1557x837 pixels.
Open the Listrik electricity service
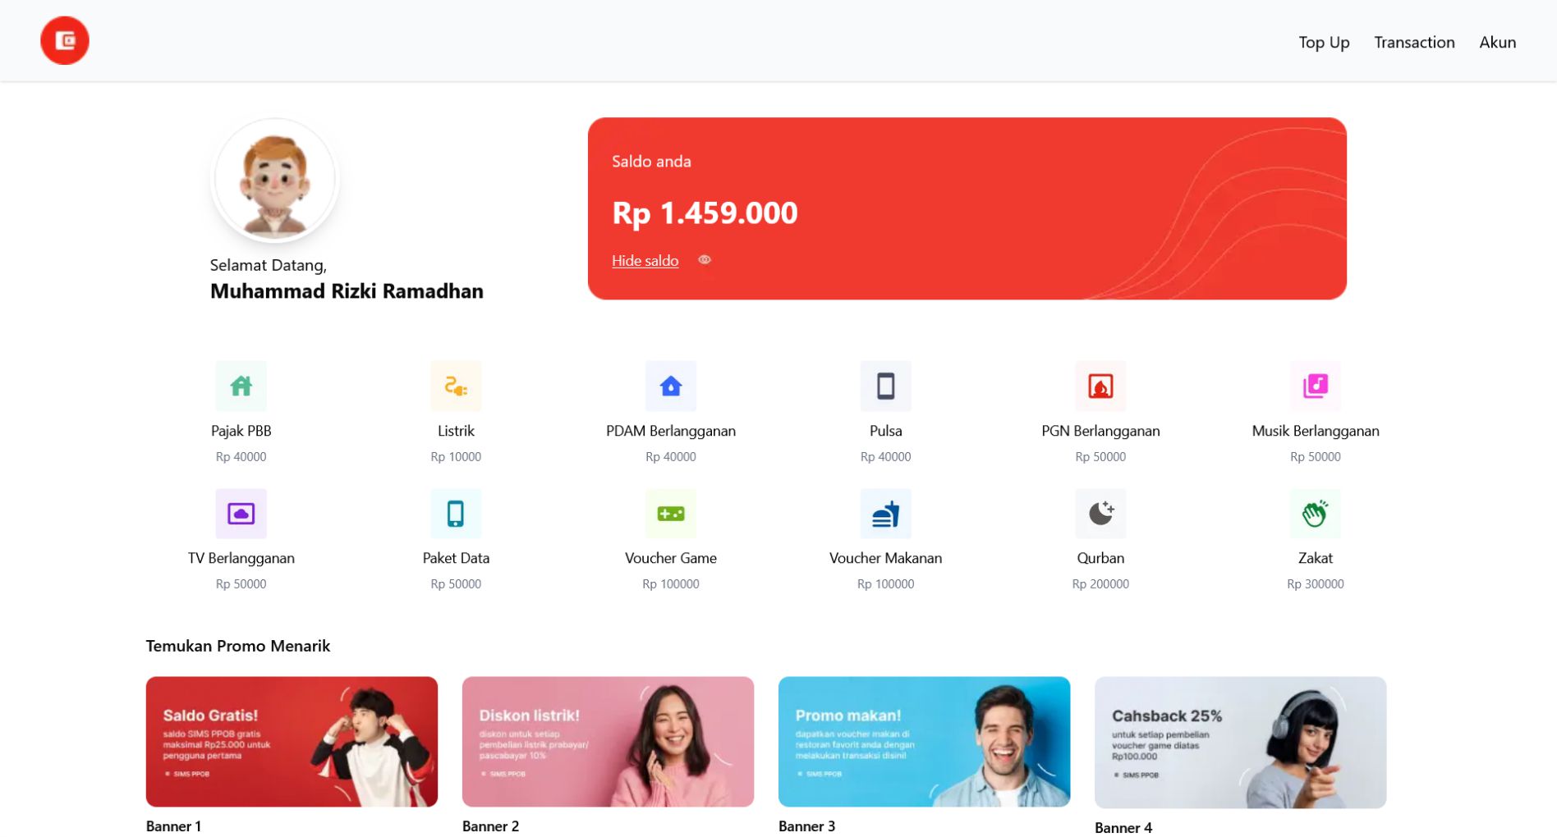tap(455, 386)
